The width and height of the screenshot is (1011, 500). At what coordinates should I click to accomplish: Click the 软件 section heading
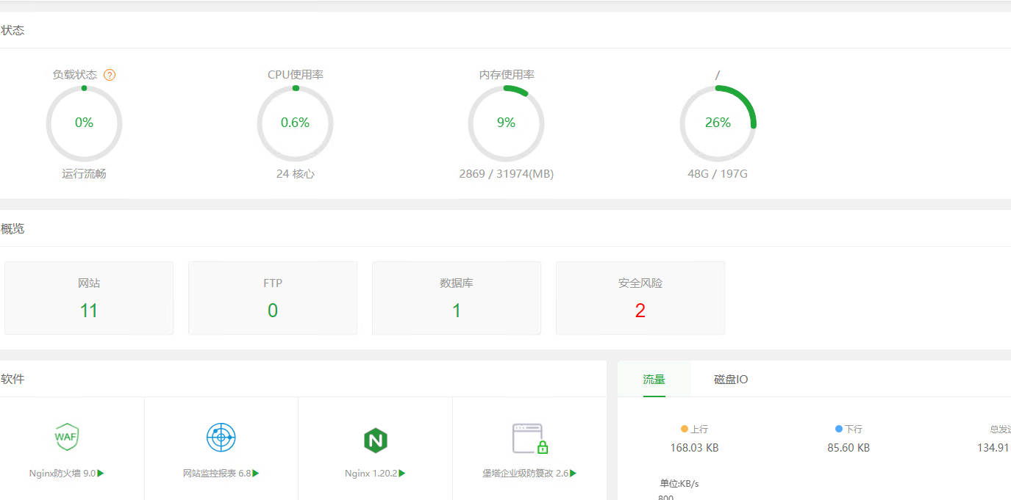pos(12,379)
